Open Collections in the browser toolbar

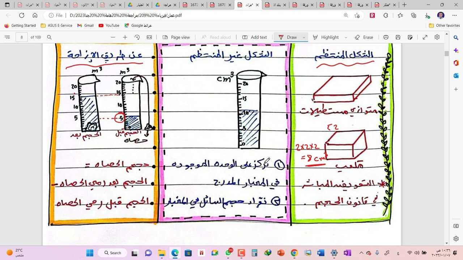click(413, 16)
